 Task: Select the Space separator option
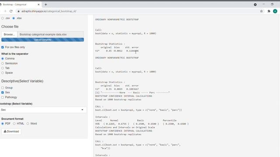tap(3, 73)
